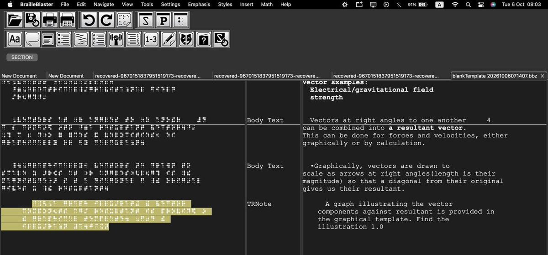Click the emboss braille printer icon
Viewport: 548px width, 255px height.
[67, 20]
